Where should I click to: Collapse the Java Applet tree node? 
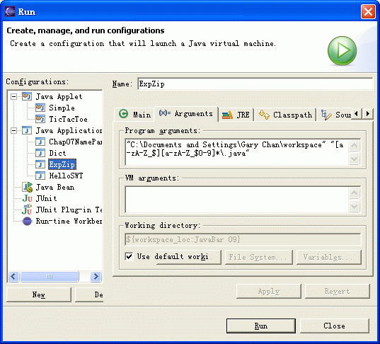point(14,97)
